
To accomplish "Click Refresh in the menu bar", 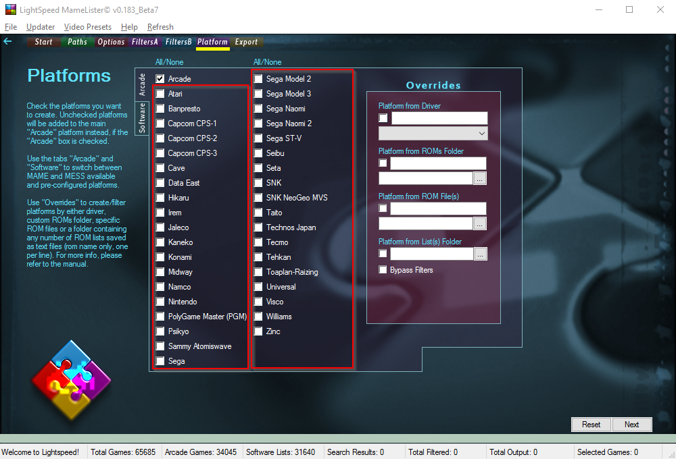I will pos(160,27).
